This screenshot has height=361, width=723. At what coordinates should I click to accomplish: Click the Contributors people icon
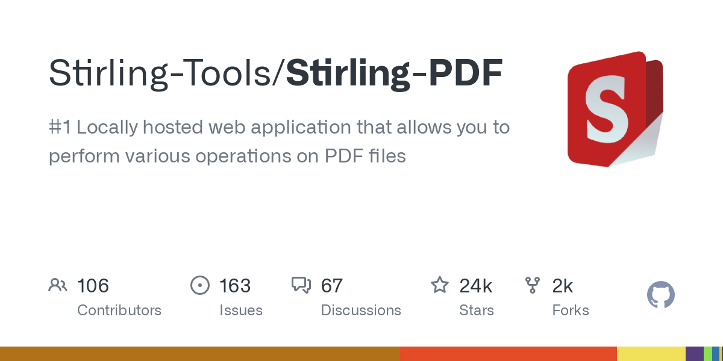(x=58, y=285)
